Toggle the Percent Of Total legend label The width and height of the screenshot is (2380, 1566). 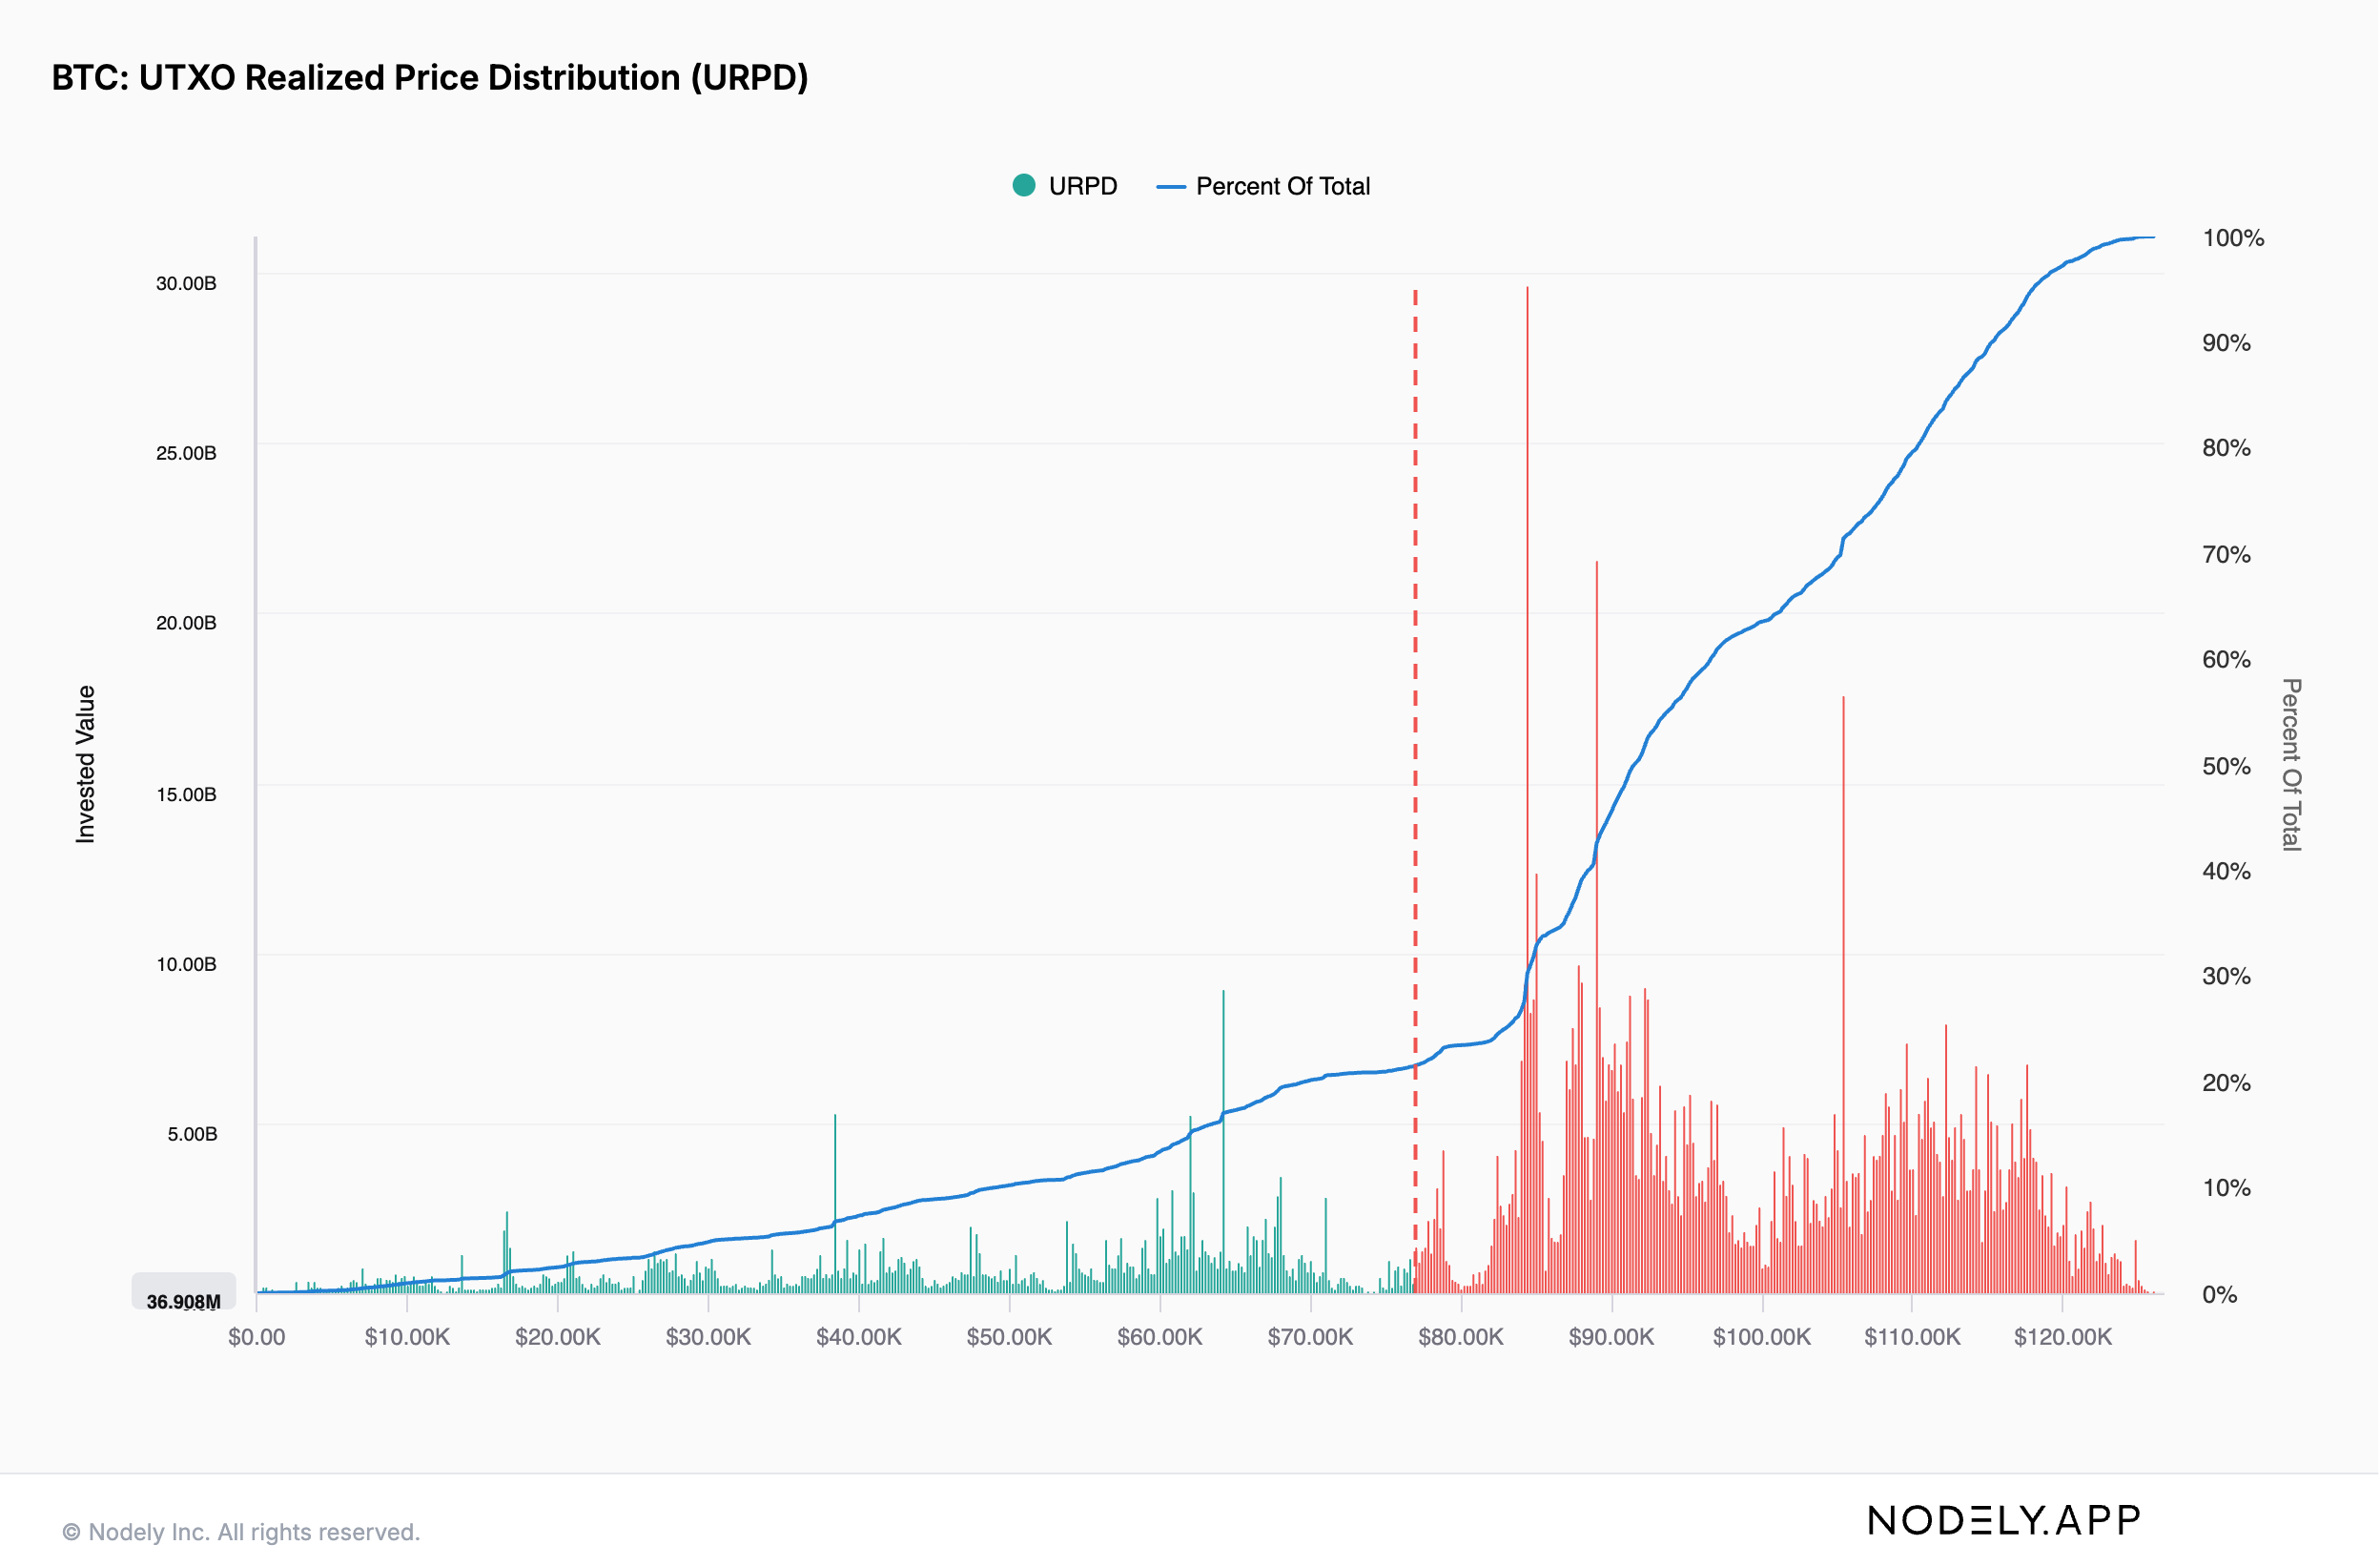point(1283,187)
